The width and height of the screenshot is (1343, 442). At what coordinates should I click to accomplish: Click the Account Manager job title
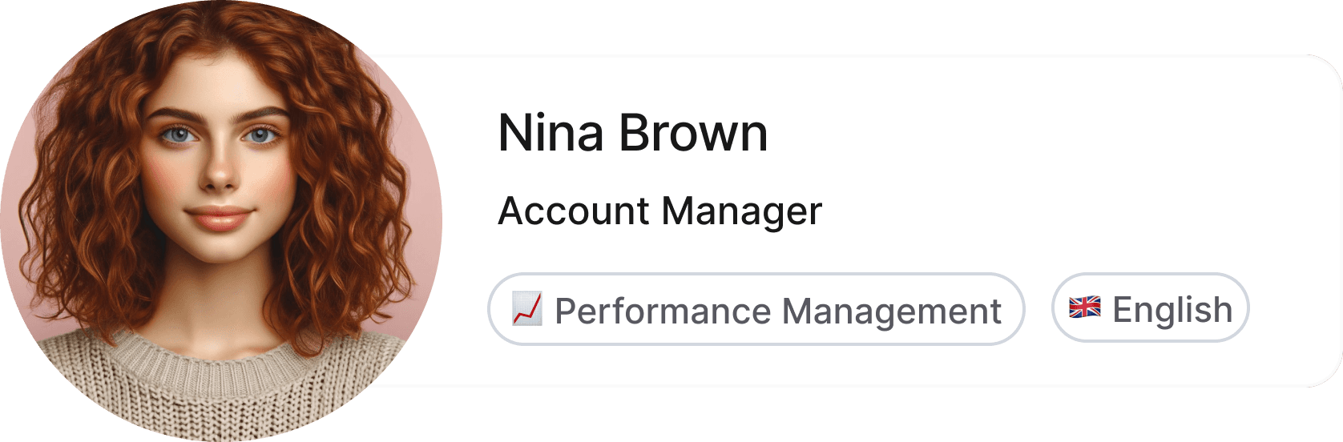tap(660, 212)
